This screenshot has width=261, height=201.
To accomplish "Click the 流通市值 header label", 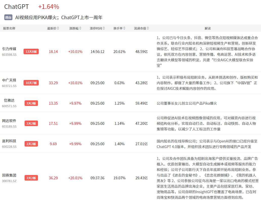I will click(140, 28).
